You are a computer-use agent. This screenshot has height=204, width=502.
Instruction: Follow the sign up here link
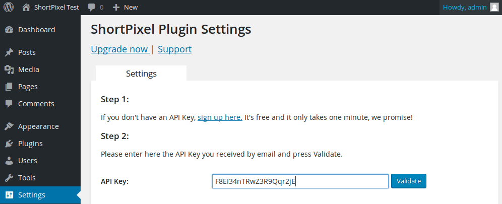(220, 117)
